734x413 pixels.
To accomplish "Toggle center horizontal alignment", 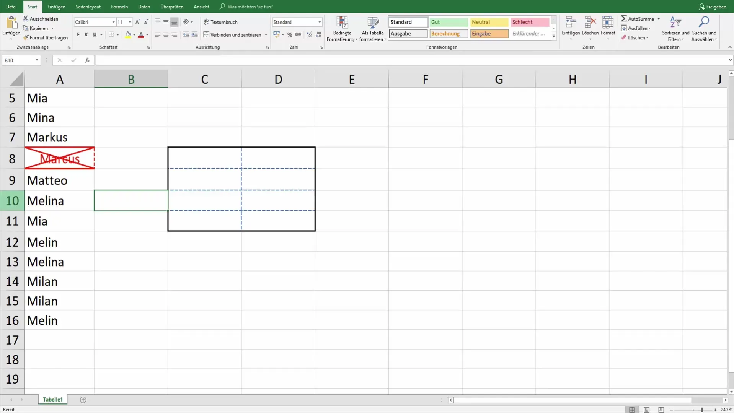I will 166,35.
